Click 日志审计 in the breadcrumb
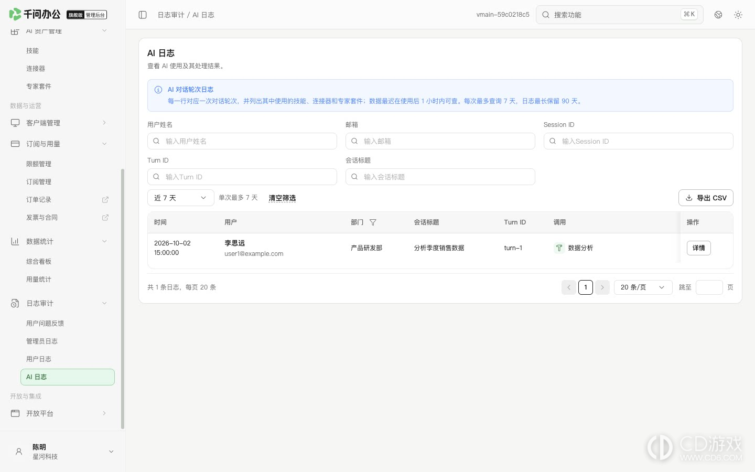 coord(171,15)
